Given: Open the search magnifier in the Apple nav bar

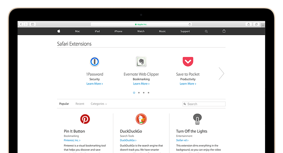Looking at the screenshot, I should (206, 31).
